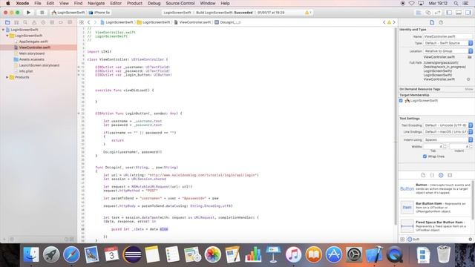Go back in editor history

(x=89, y=22)
